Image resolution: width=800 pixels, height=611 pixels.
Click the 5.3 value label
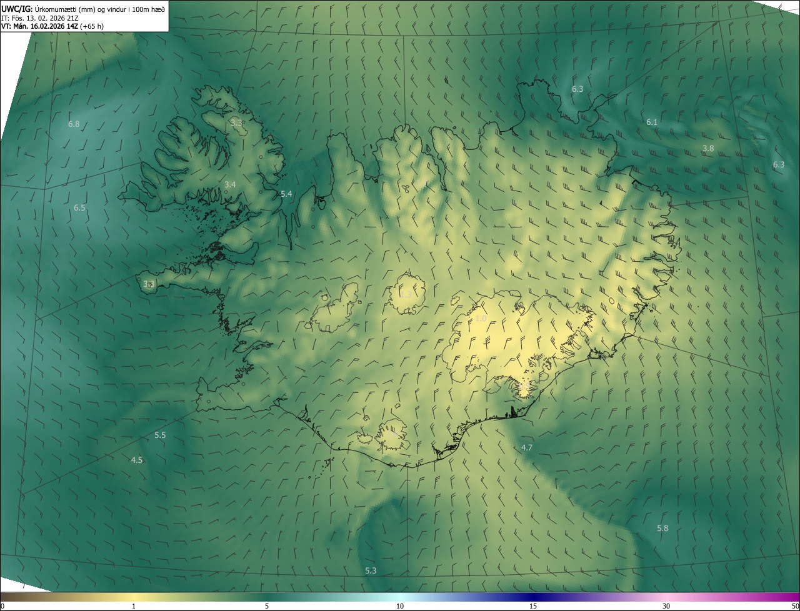[x=371, y=570]
